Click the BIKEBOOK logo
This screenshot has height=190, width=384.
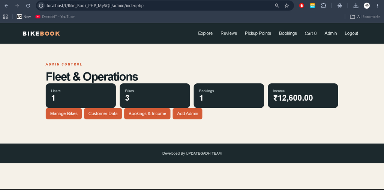[x=41, y=33]
